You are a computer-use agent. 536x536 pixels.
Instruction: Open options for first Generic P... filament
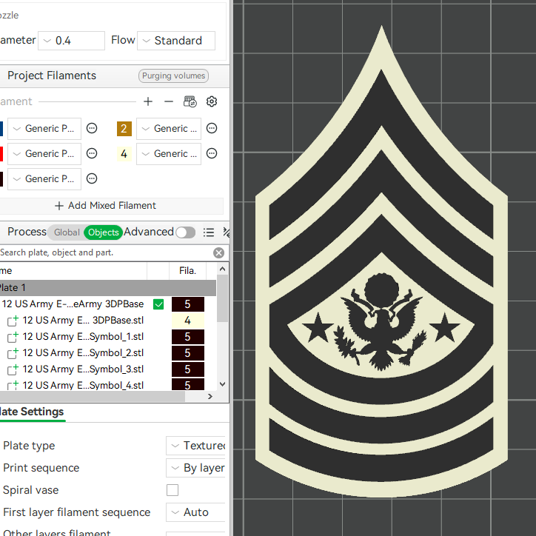(92, 129)
